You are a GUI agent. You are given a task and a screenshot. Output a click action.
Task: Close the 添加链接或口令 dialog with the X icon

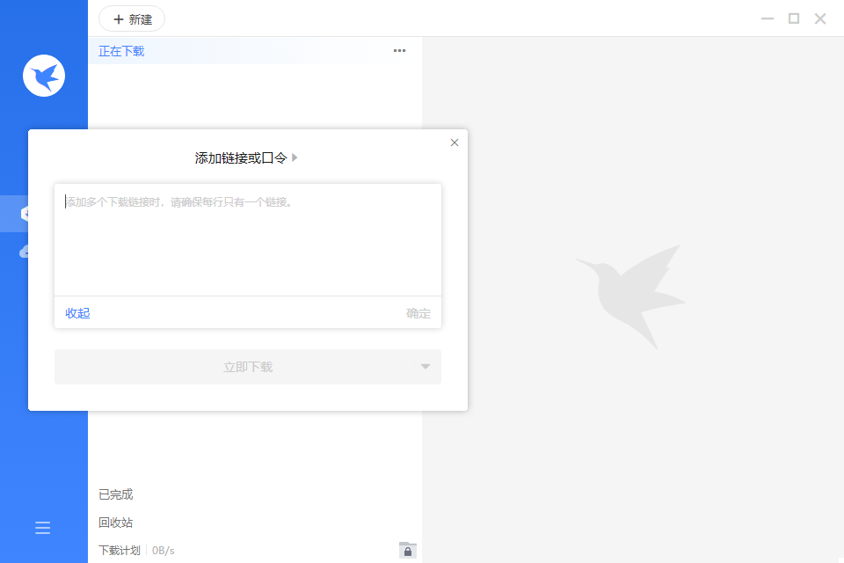(x=455, y=142)
